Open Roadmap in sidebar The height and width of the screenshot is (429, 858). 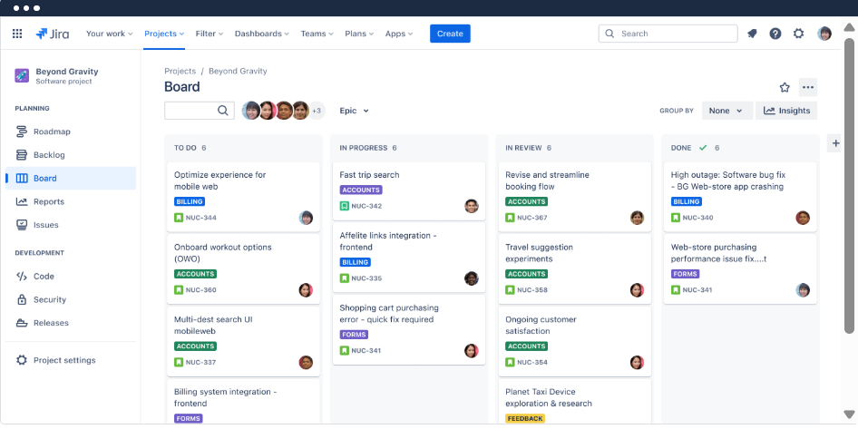point(71,132)
